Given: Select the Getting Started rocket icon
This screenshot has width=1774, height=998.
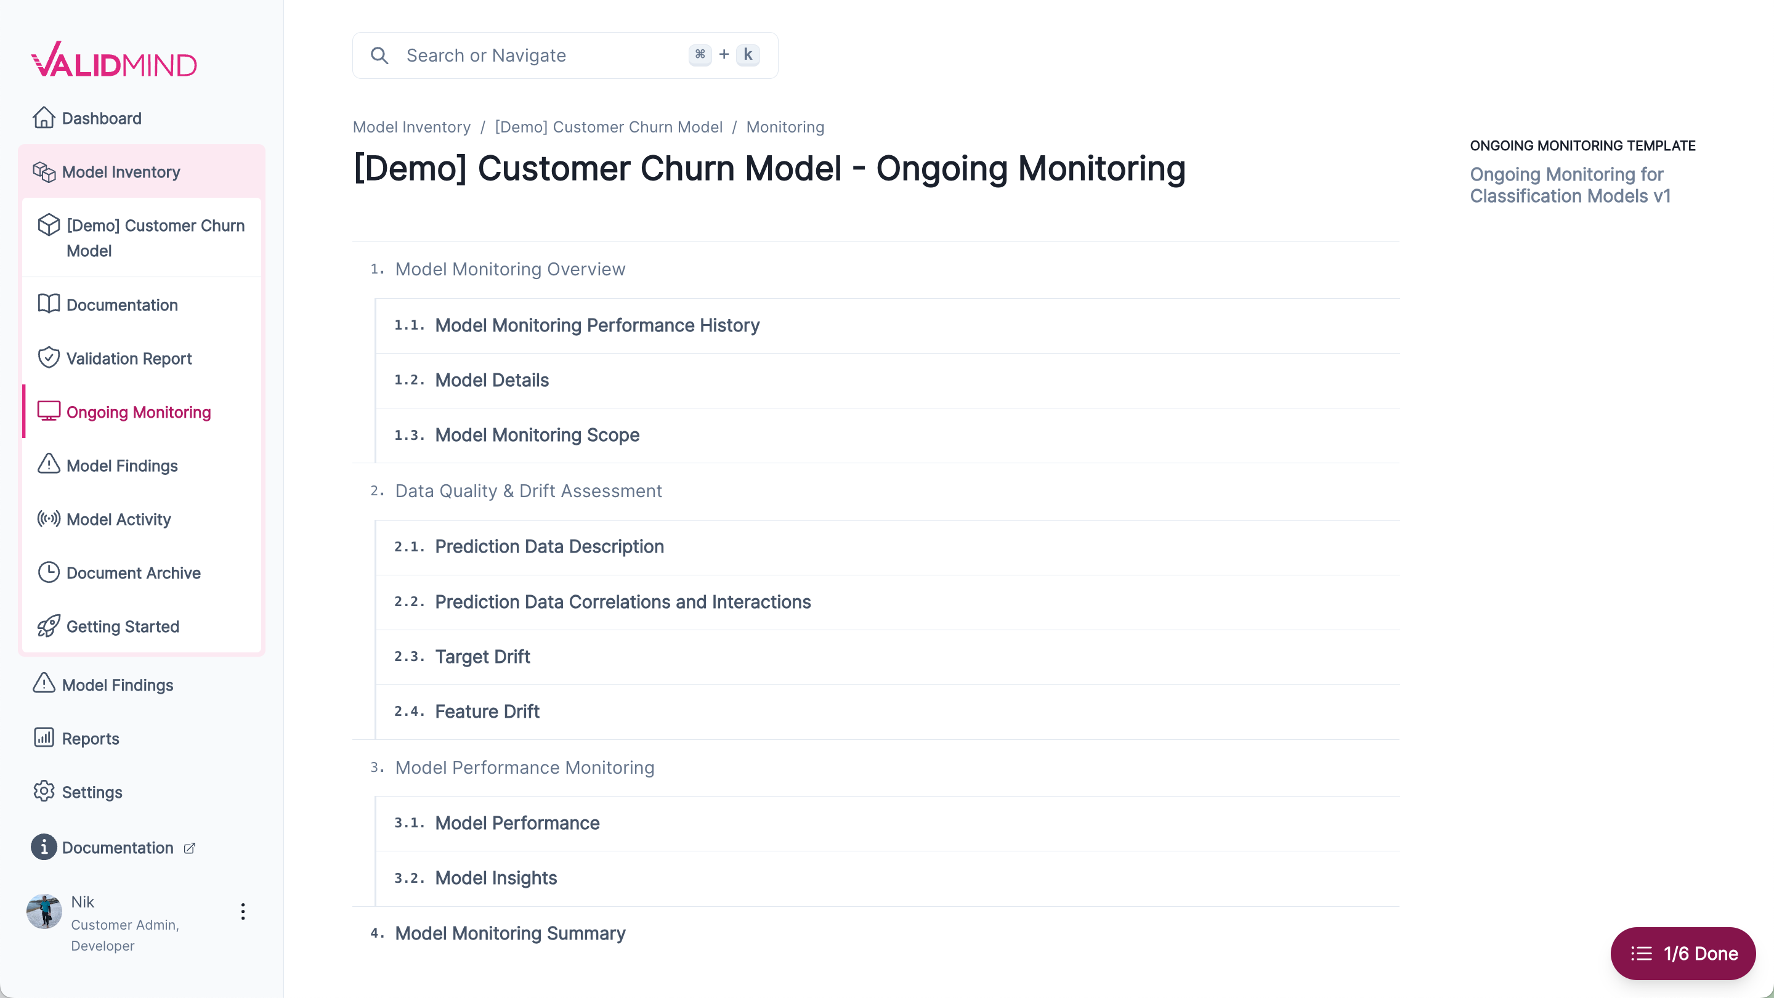Looking at the screenshot, I should pos(48,626).
